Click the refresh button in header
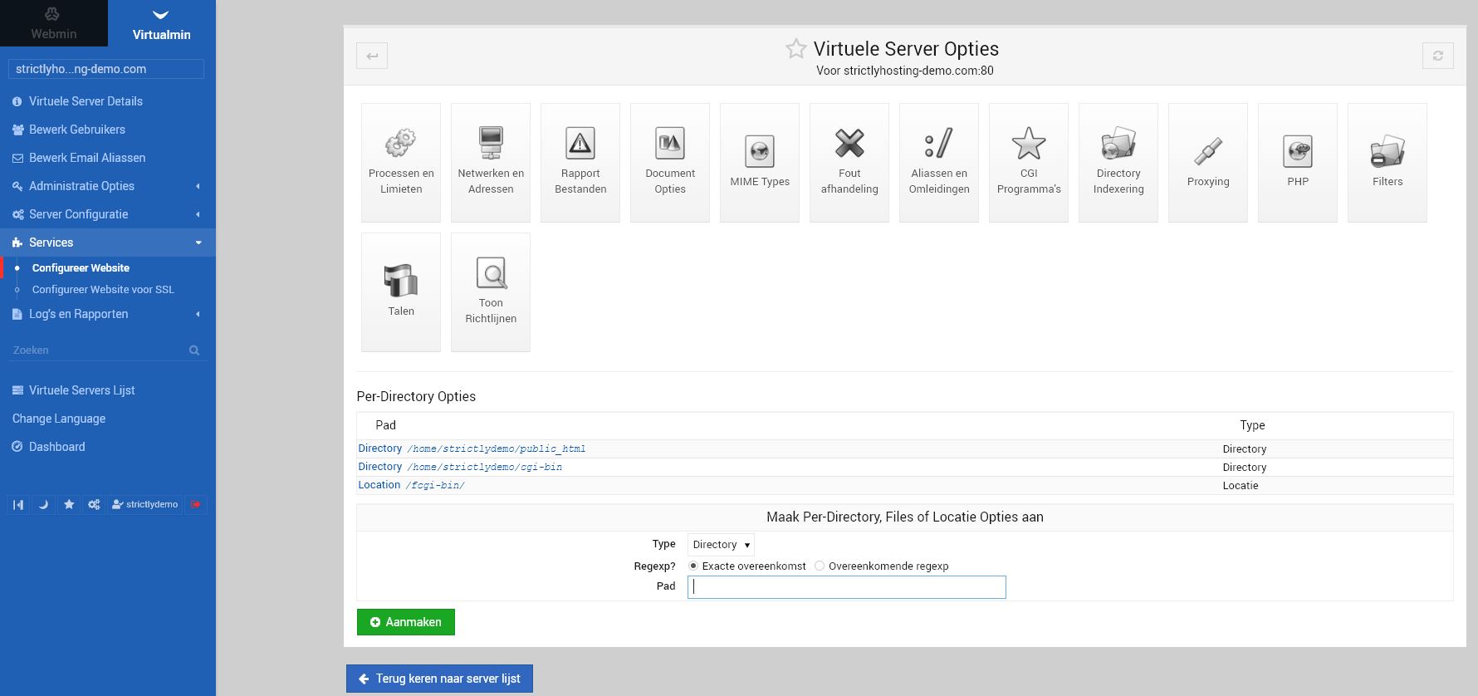Image resolution: width=1478 pixels, height=696 pixels. pyautogui.click(x=1438, y=56)
